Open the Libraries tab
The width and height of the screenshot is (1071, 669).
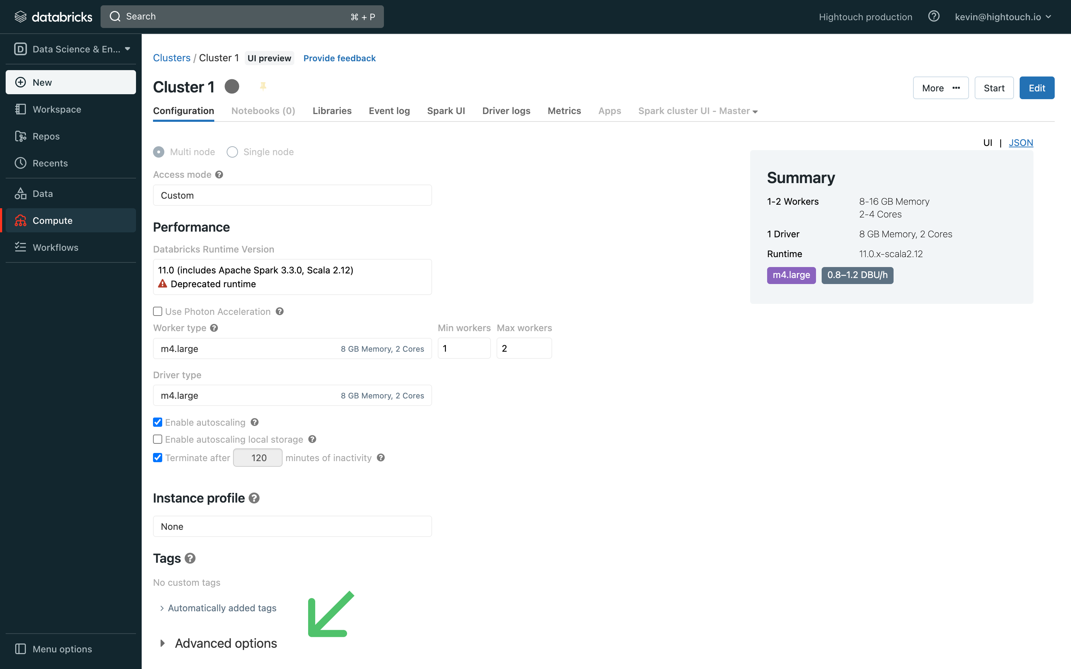tap(332, 110)
